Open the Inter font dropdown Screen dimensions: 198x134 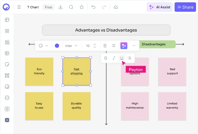coord(71,46)
